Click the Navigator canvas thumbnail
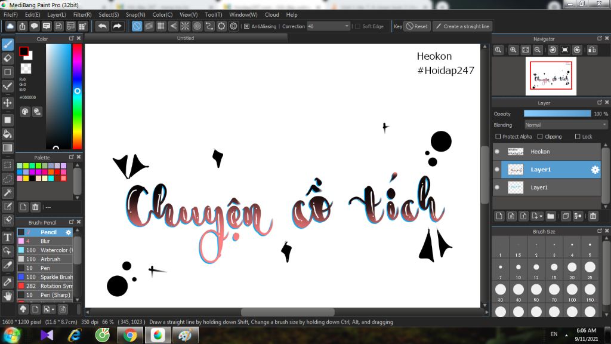Viewport: 611px width, 344px height. 551,76
